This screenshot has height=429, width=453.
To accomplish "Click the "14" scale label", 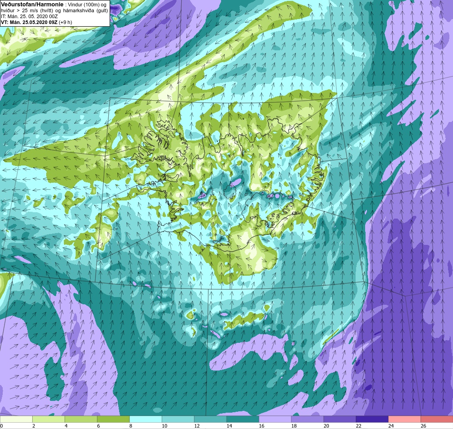I will coord(229,426).
